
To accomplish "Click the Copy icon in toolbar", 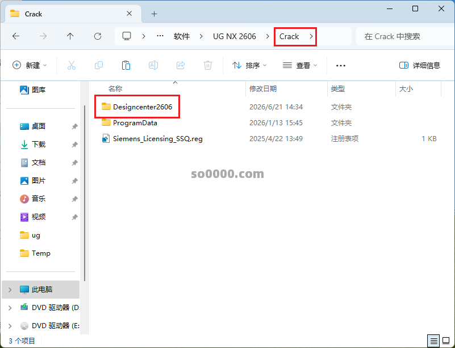I will (99, 65).
